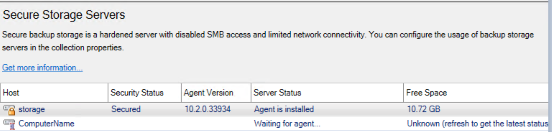Click the 10.72 GB free space value
Image resolution: width=552 pixels, height=132 pixels.
[x=423, y=109]
